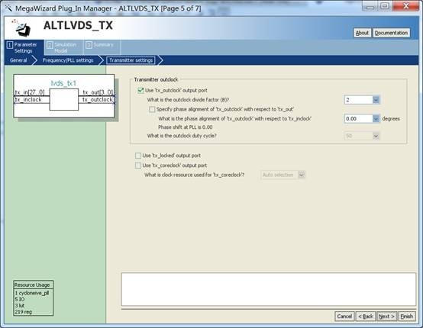This screenshot has height=328, width=423.
Task: Open the outclock divide factor dropdown
Action: (x=376, y=100)
